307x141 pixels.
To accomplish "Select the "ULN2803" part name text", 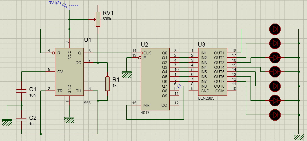I will tap(206, 99).
